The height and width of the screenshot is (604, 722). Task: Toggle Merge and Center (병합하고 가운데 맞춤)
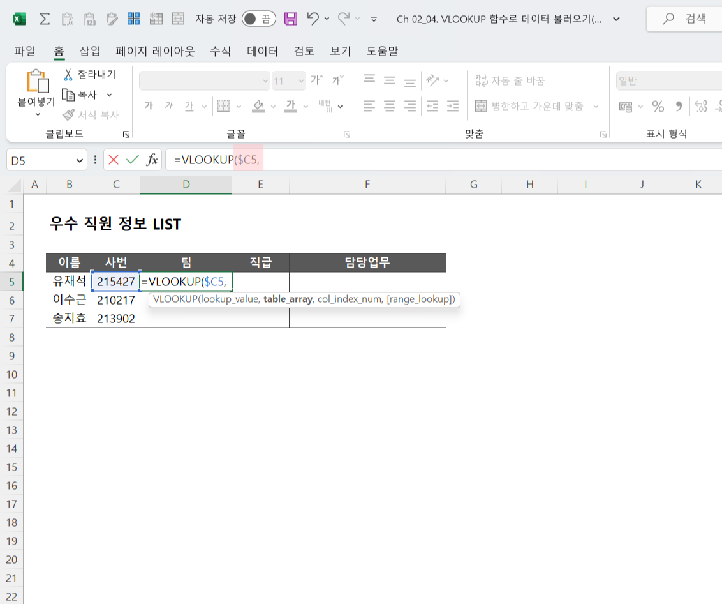(x=529, y=107)
